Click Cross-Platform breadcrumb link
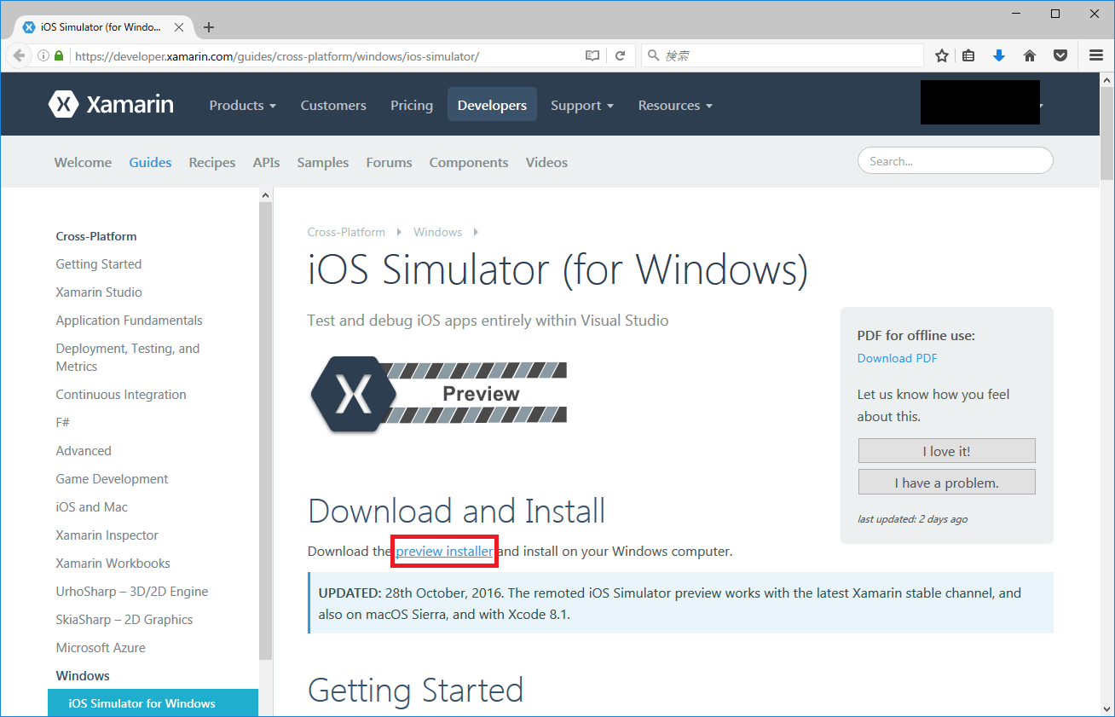Image resolution: width=1115 pixels, height=717 pixels. point(346,232)
